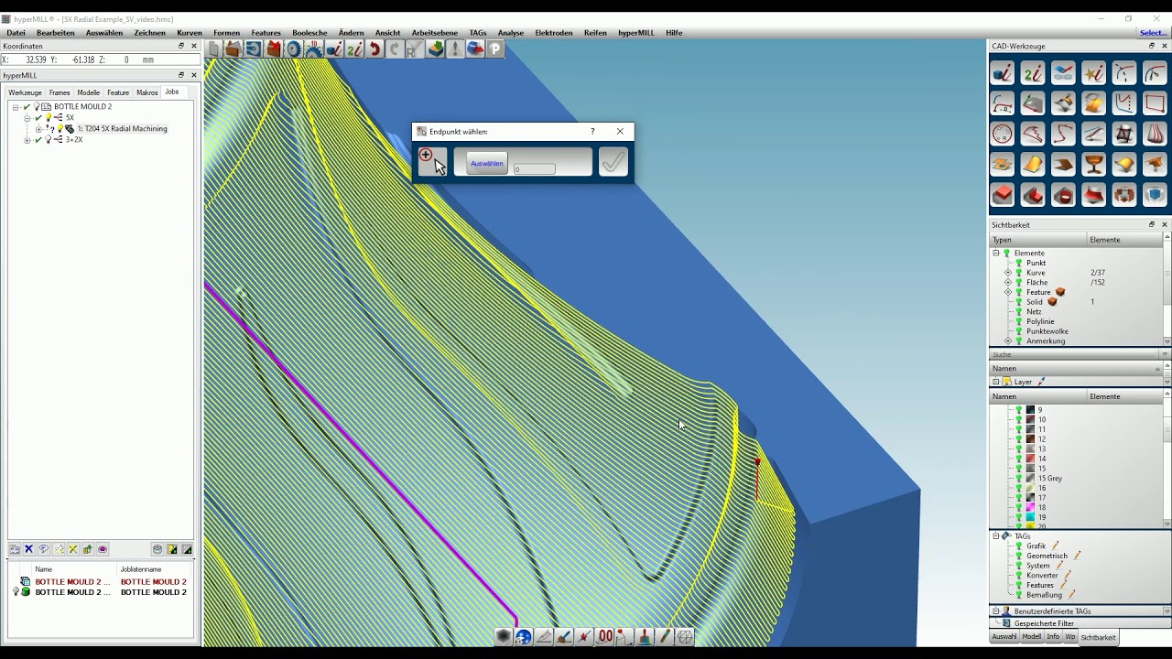Click the grey P icon in the toolbar
Screen dimensions: 1172x659
tap(495, 49)
